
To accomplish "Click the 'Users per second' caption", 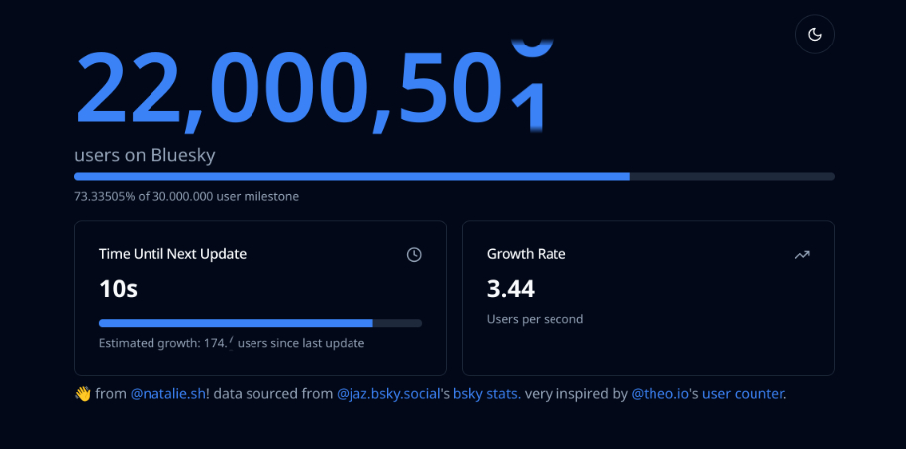I will click(535, 319).
